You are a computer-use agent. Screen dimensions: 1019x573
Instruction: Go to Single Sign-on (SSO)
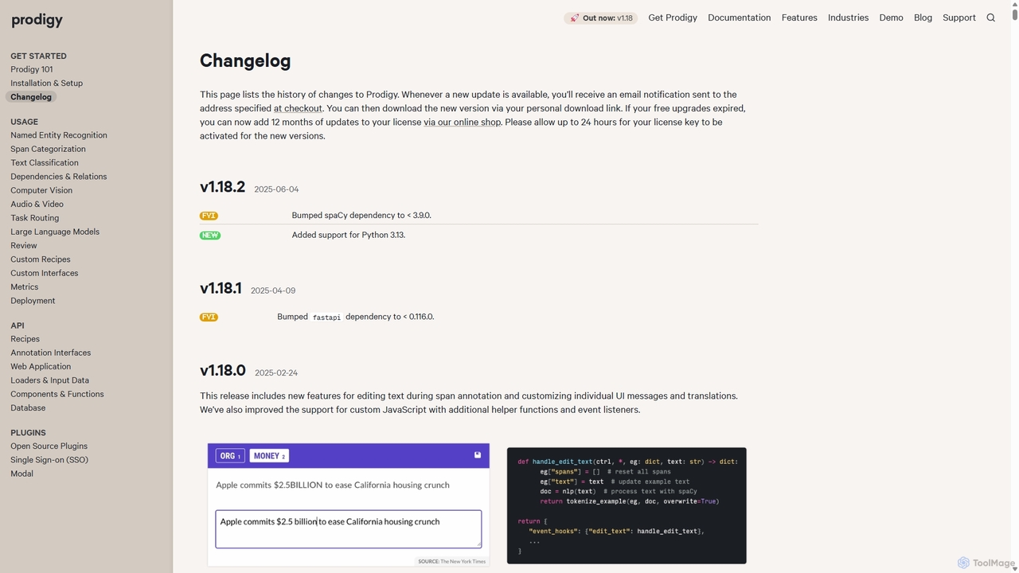[x=49, y=460]
